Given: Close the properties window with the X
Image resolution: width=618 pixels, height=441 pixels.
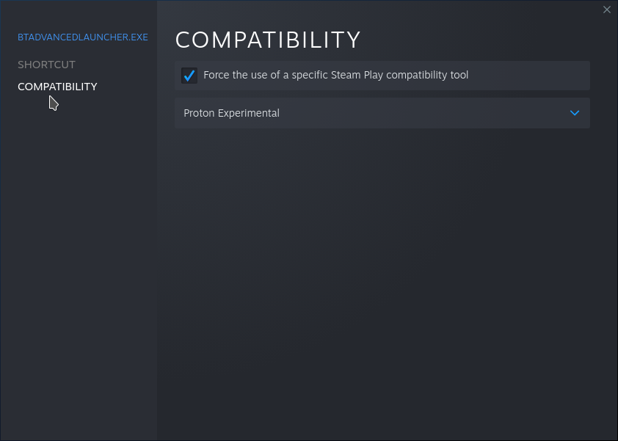Looking at the screenshot, I should tap(606, 10).
